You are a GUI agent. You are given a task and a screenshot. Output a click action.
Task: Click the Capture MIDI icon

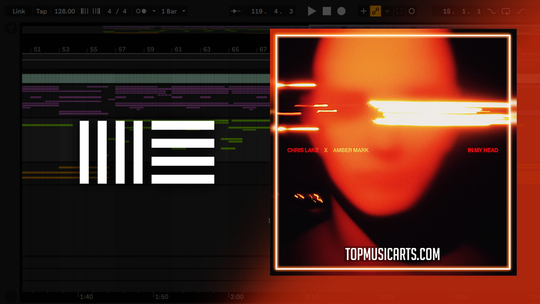click(400, 11)
